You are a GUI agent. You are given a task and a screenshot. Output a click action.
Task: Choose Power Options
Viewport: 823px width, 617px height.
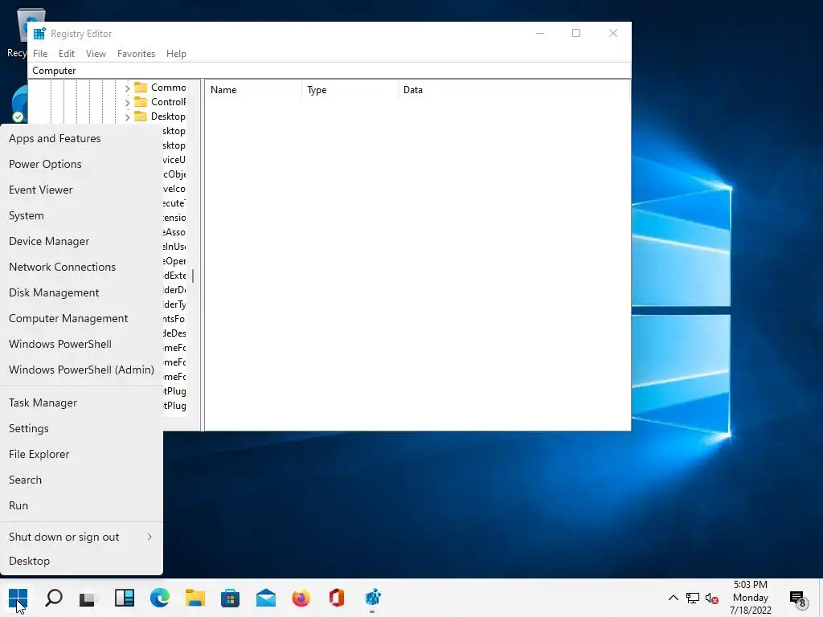click(81, 164)
